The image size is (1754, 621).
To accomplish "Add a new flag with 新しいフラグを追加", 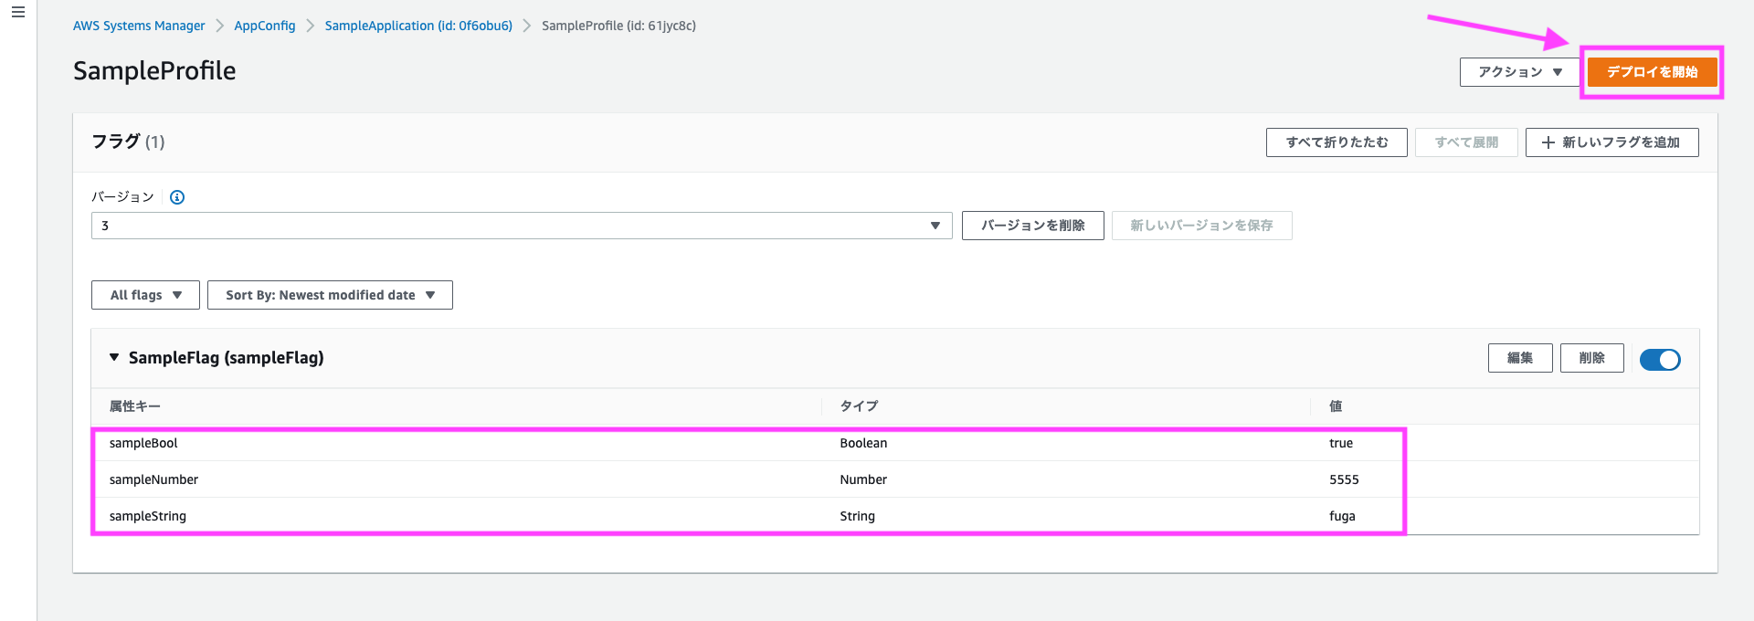I will coord(1611,142).
